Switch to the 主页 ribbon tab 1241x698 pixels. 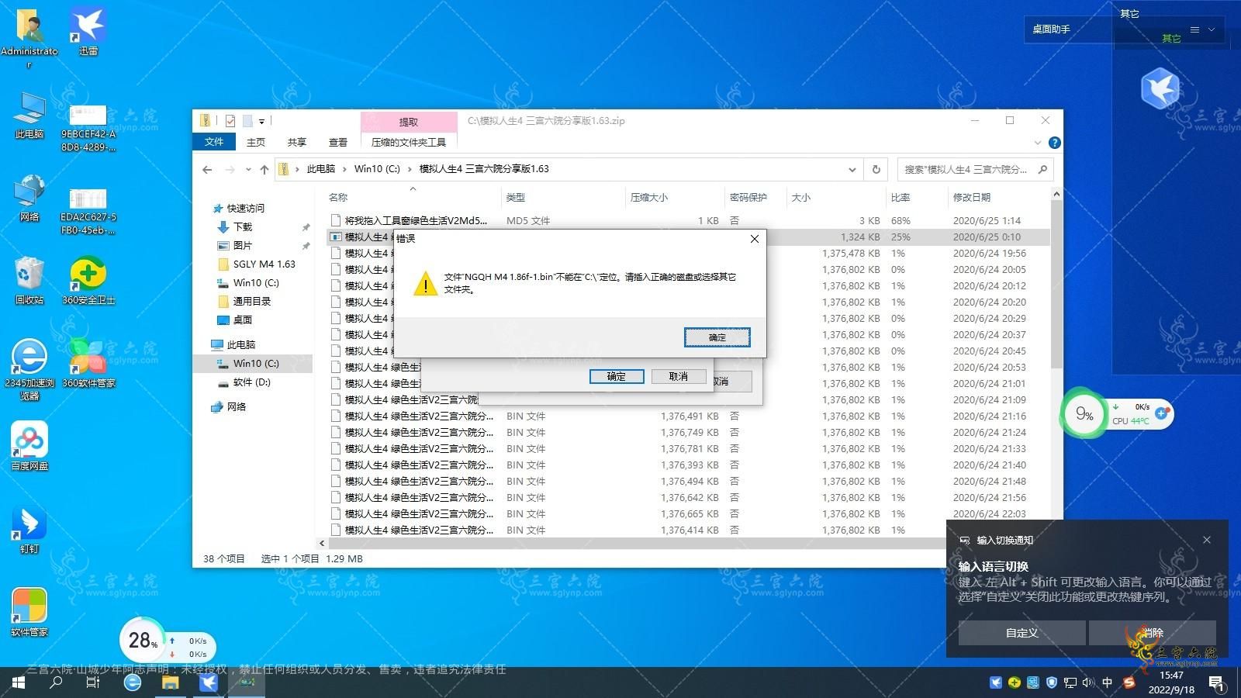[x=256, y=142]
